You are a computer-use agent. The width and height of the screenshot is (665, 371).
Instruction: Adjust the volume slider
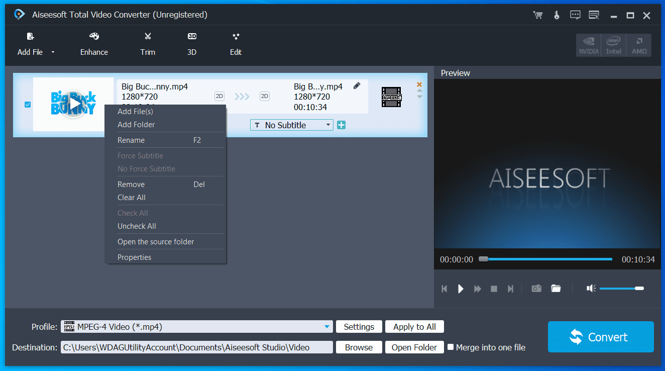[622, 289]
